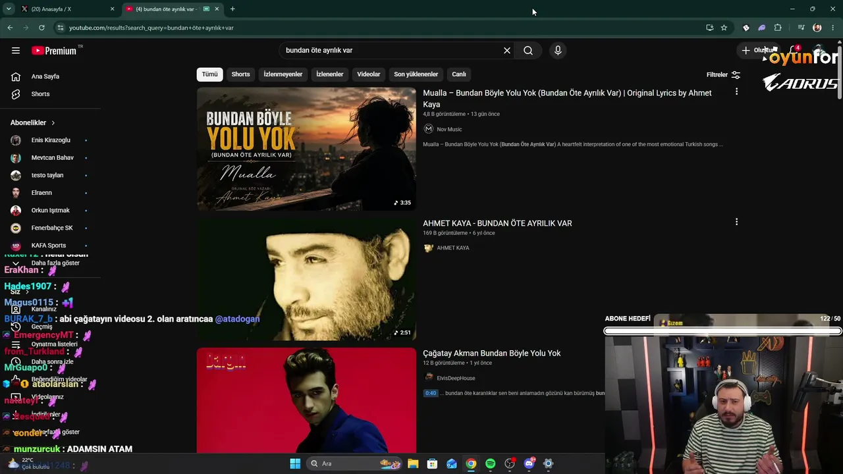Open Çağatay Akman Bundan Böyle Yolu Yok title
The height and width of the screenshot is (474, 843).
491,354
